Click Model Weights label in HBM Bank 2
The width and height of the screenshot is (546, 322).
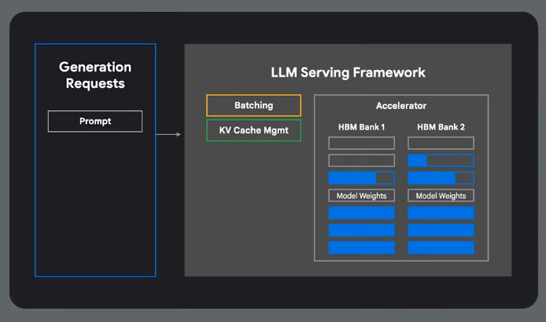coord(441,196)
